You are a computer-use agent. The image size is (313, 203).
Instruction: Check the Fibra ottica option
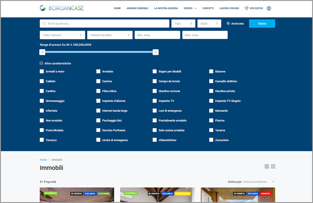point(98,91)
